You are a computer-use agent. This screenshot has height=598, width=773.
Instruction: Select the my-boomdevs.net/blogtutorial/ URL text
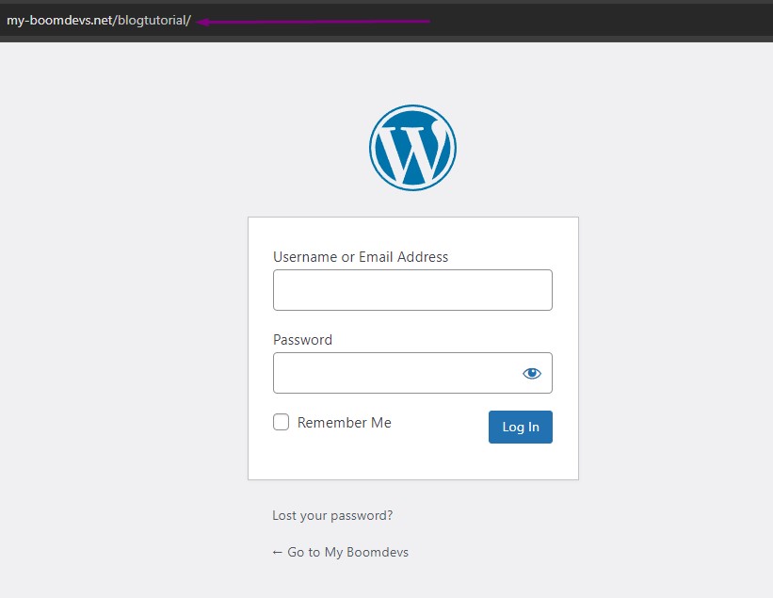[99, 21]
